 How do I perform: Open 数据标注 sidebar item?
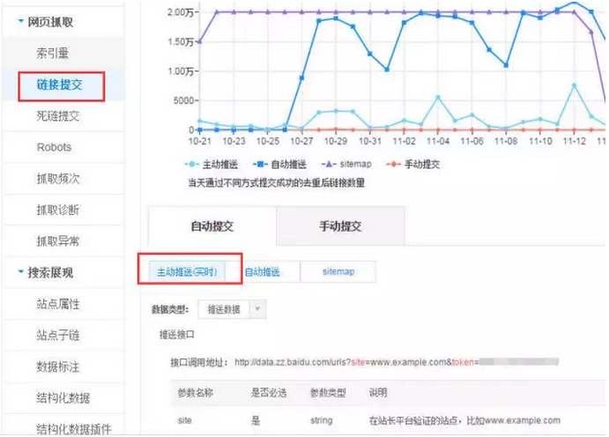58,367
